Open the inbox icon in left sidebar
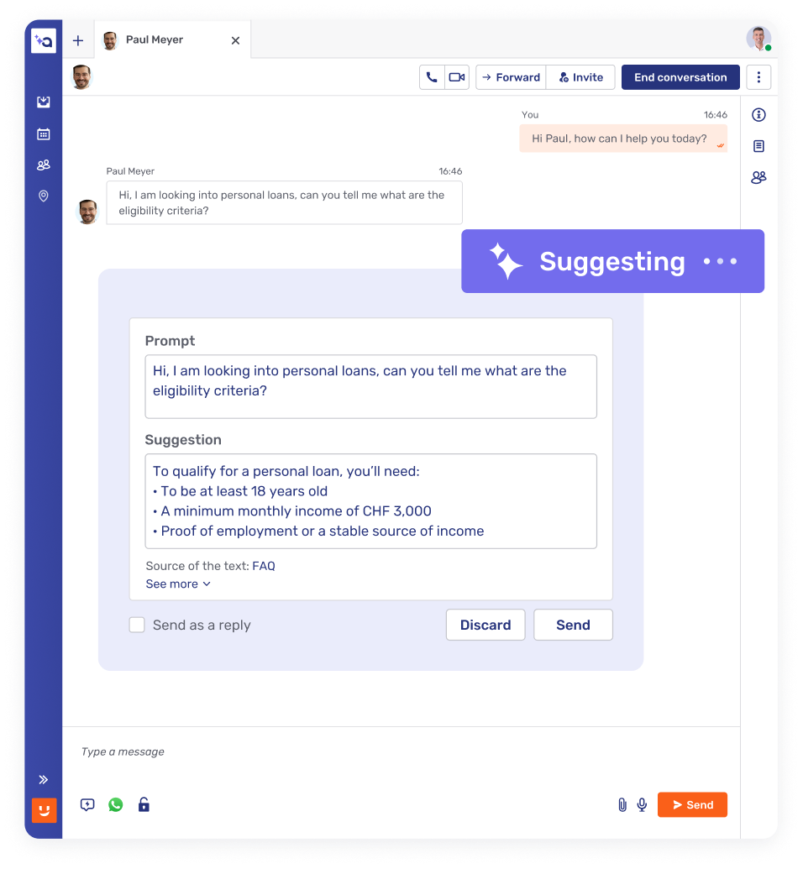Viewport: 803px width, 869px height. click(x=43, y=102)
